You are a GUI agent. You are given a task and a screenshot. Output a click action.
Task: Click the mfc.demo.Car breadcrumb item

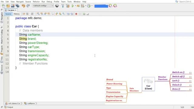point(13,104)
